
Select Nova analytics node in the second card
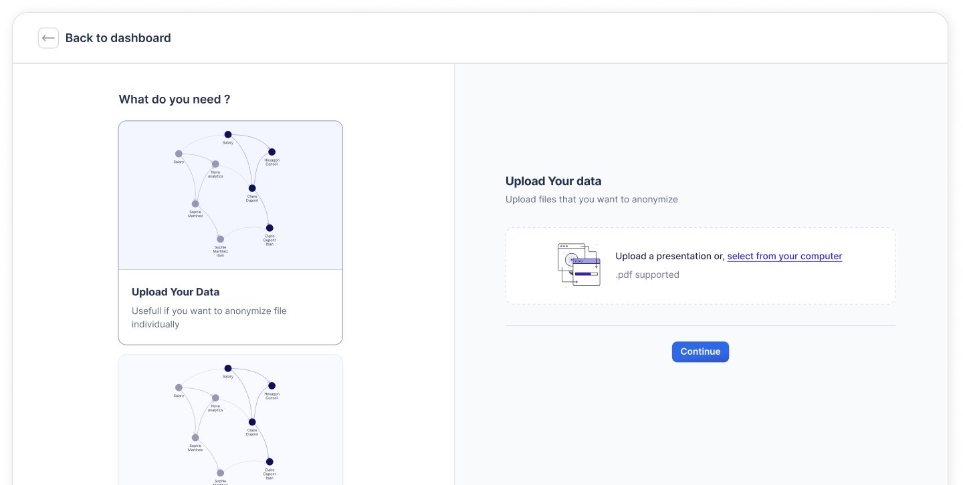(x=215, y=398)
